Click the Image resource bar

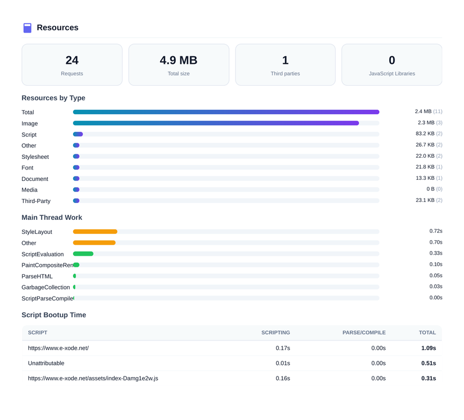point(215,122)
